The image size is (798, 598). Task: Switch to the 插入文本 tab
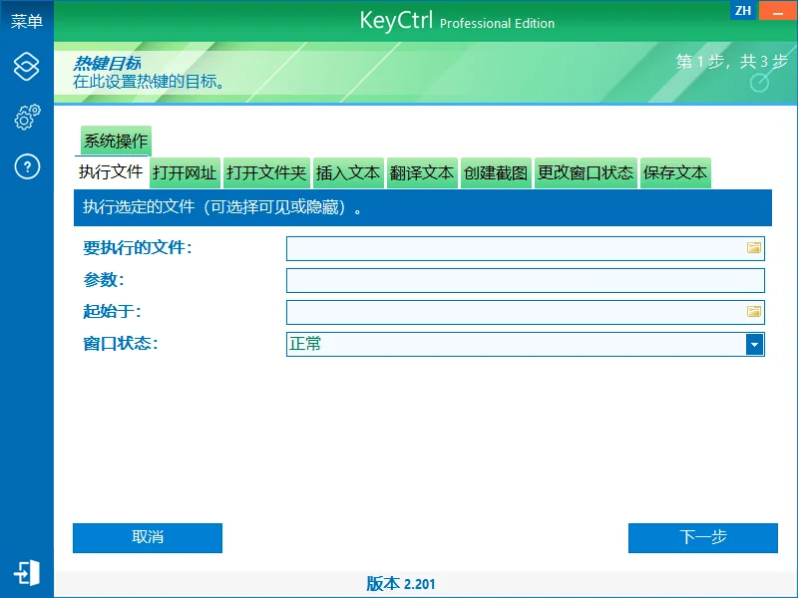[x=348, y=172]
